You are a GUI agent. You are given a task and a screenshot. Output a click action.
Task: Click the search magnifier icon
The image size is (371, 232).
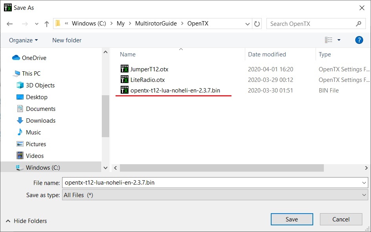[x=359, y=24]
